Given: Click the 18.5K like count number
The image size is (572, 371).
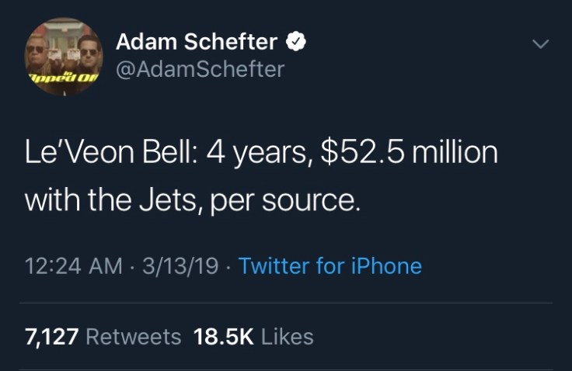Looking at the screenshot, I should [225, 337].
